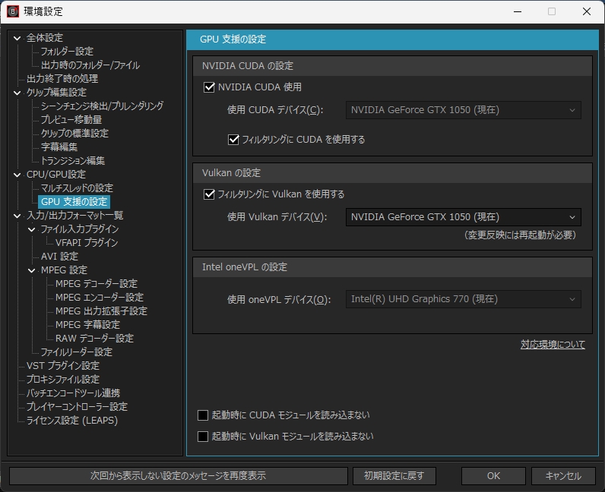Click the 初期設定に戻す button
The width and height of the screenshot is (605, 492).
(394, 476)
